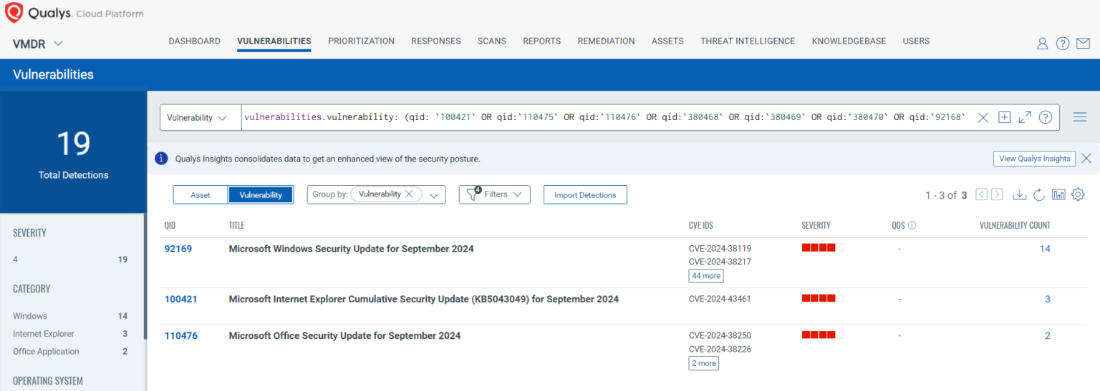Switch to the Asset view toggle
Image resolution: width=1100 pixels, height=391 pixels.
201,194
